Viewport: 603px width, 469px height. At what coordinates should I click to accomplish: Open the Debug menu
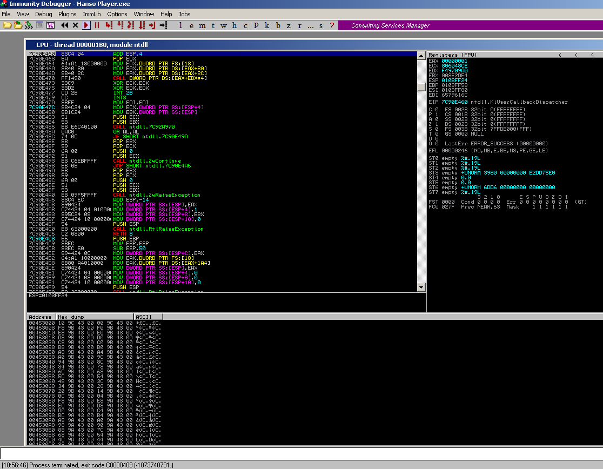[x=43, y=14]
